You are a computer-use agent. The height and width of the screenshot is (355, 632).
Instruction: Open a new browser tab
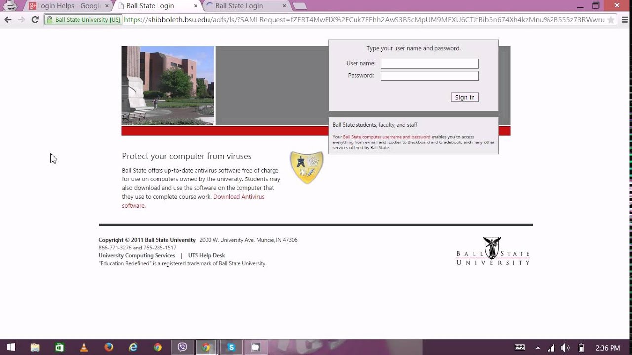(299, 6)
